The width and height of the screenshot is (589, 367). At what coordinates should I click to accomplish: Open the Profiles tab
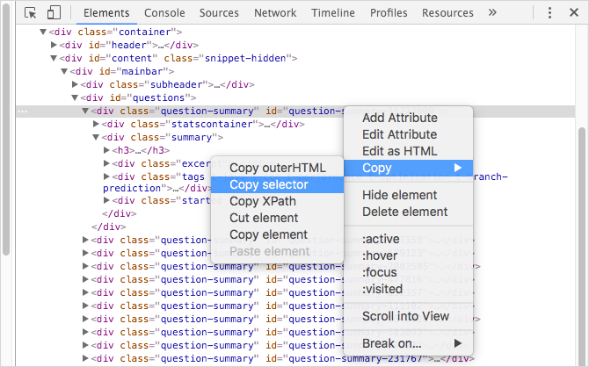coord(389,13)
